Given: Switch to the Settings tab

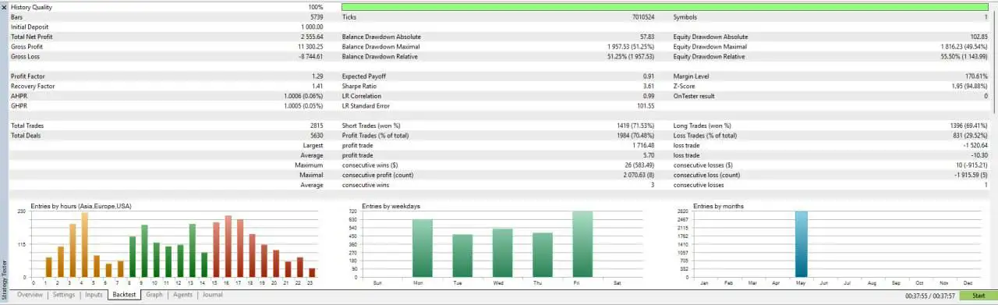Looking at the screenshot, I should coord(64,295).
